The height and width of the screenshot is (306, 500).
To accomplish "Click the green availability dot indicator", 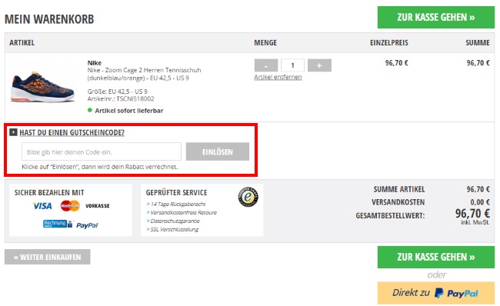I will click(89, 110).
